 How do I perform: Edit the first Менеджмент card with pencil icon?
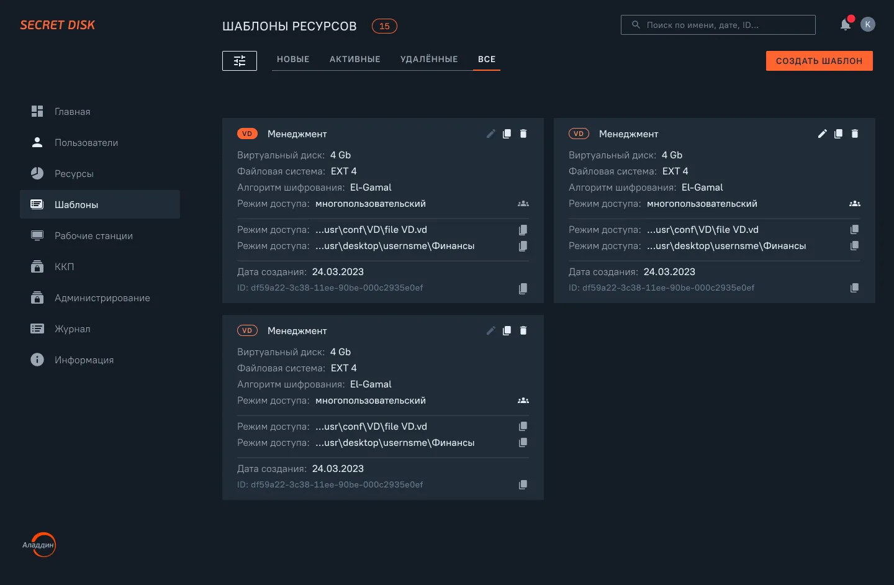coord(490,134)
